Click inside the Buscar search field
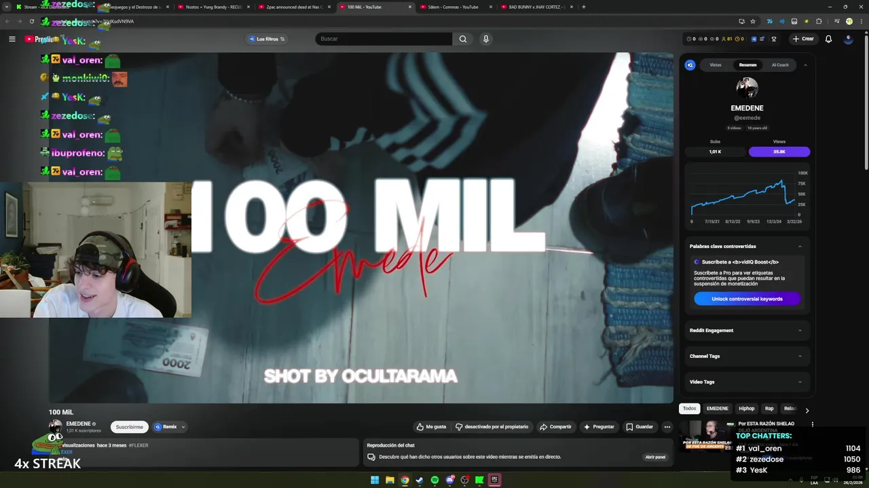Screen dimensions: 869x488 click(384, 39)
